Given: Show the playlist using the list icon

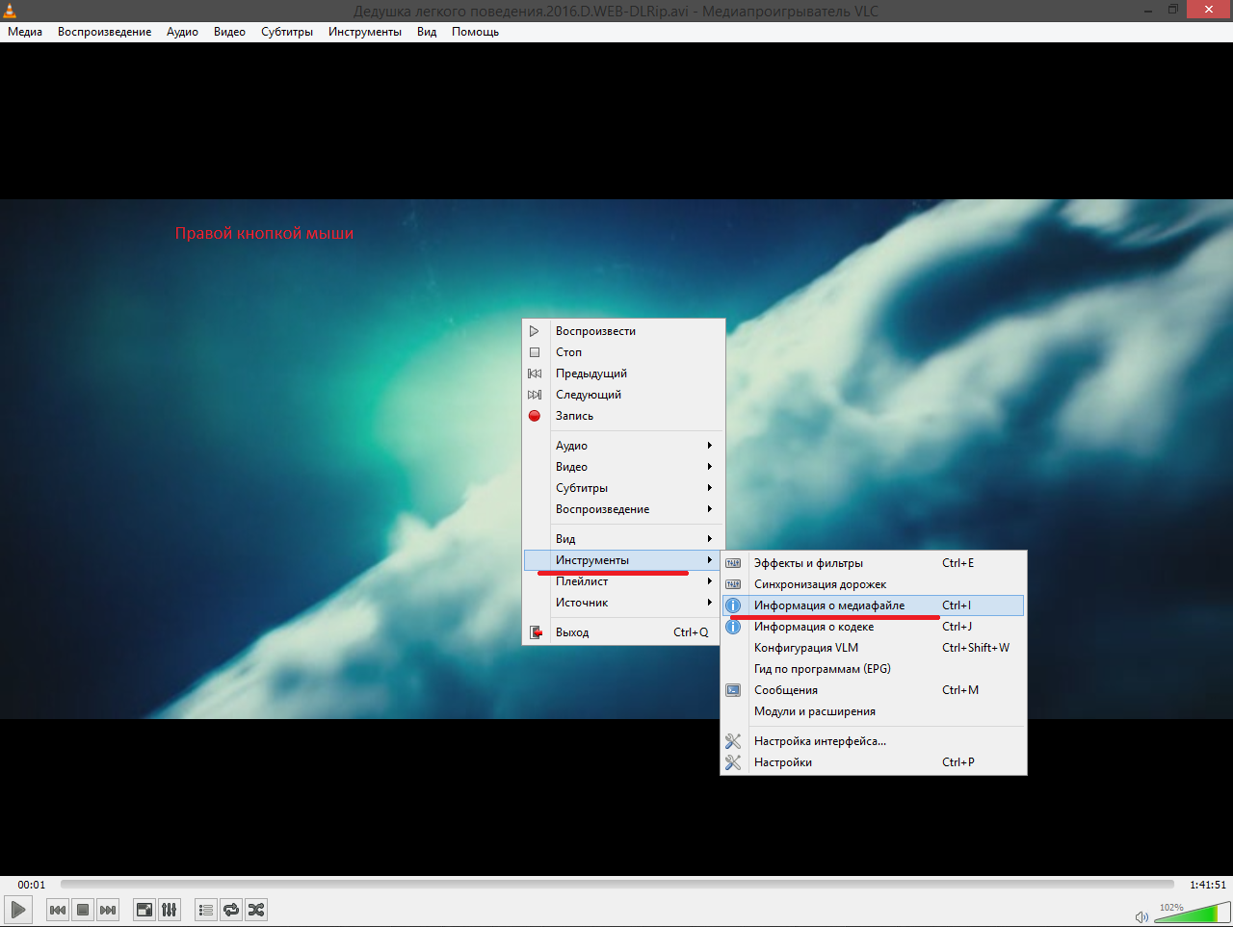Looking at the screenshot, I should click(205, 910).
